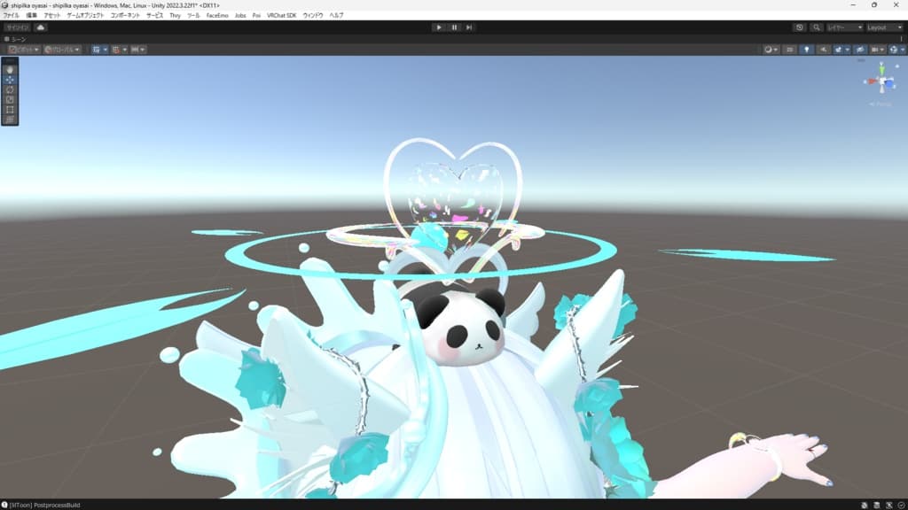Select the Transform tool
Screen dimensions: 908x510
click(10, 120)
